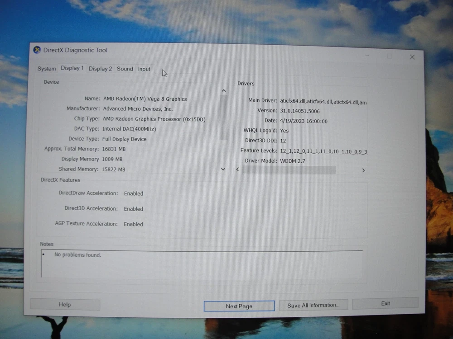Image resolution: width=453 pixels, height=339 pixels.
Task: Switch to the System tab
Action: [x=47, y=69]
